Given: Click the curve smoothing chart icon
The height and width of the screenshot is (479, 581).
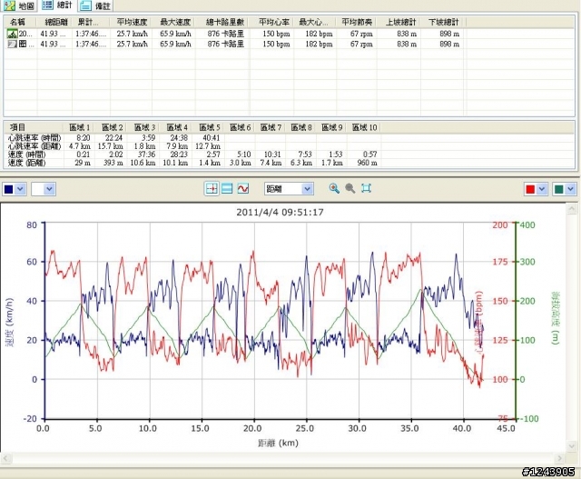Looking at the screenshot, I should (243, 189).
